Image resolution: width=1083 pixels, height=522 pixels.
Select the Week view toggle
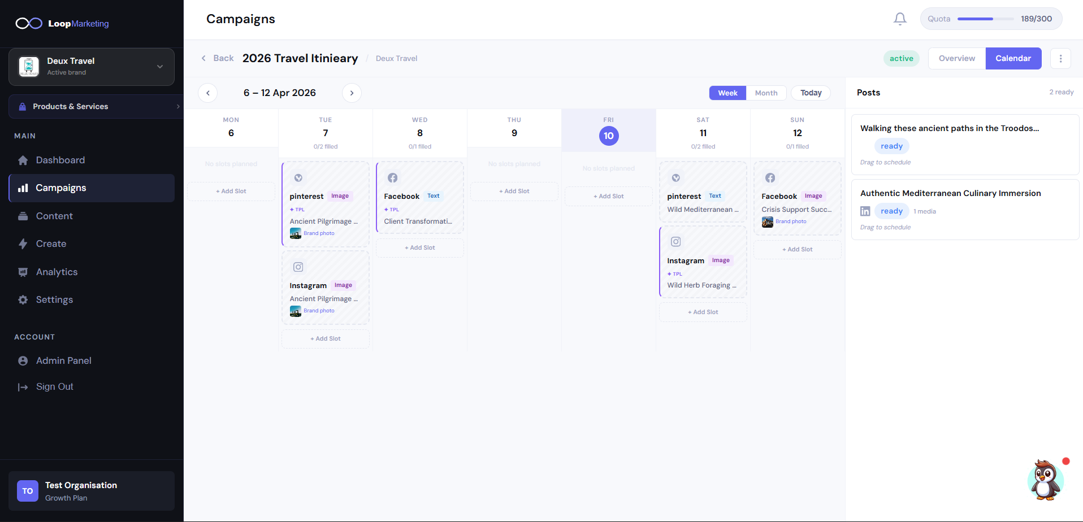[727, 93]
